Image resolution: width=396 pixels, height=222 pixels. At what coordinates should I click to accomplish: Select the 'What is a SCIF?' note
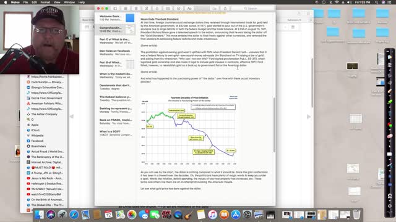tap(116, 133)
